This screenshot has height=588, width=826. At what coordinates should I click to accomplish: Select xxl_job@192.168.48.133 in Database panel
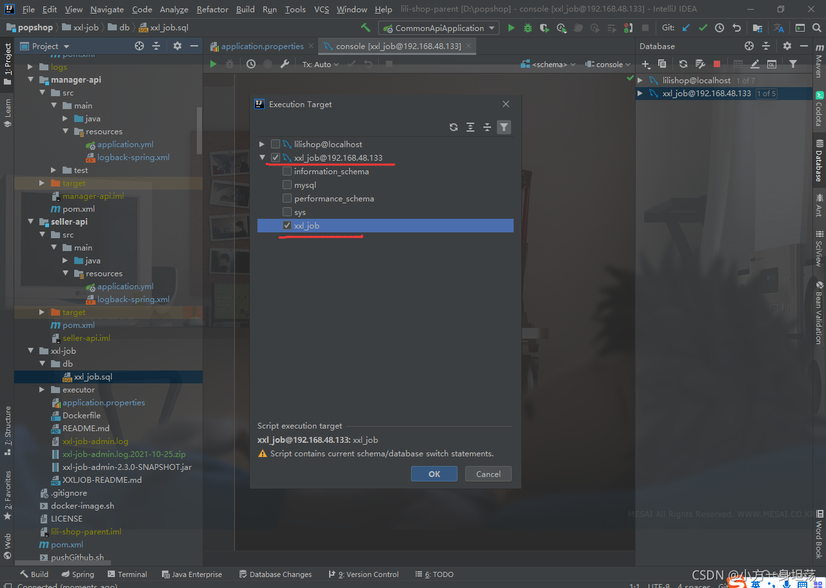(x=707, y=94)
